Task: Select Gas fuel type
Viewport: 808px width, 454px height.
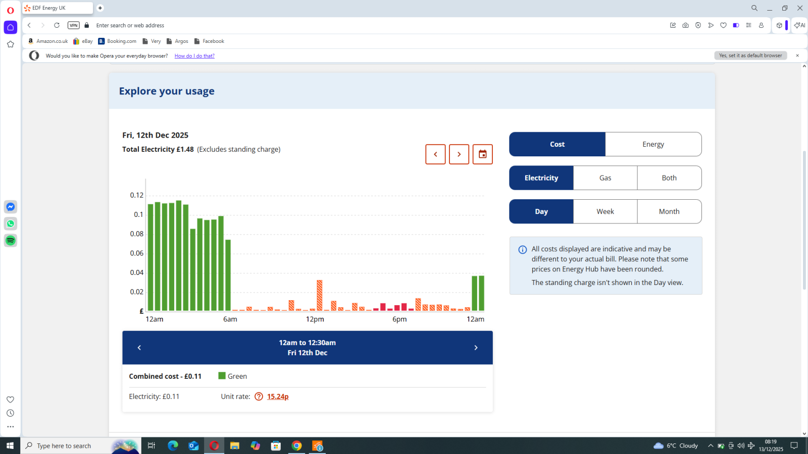Action: tap(605, 178)
